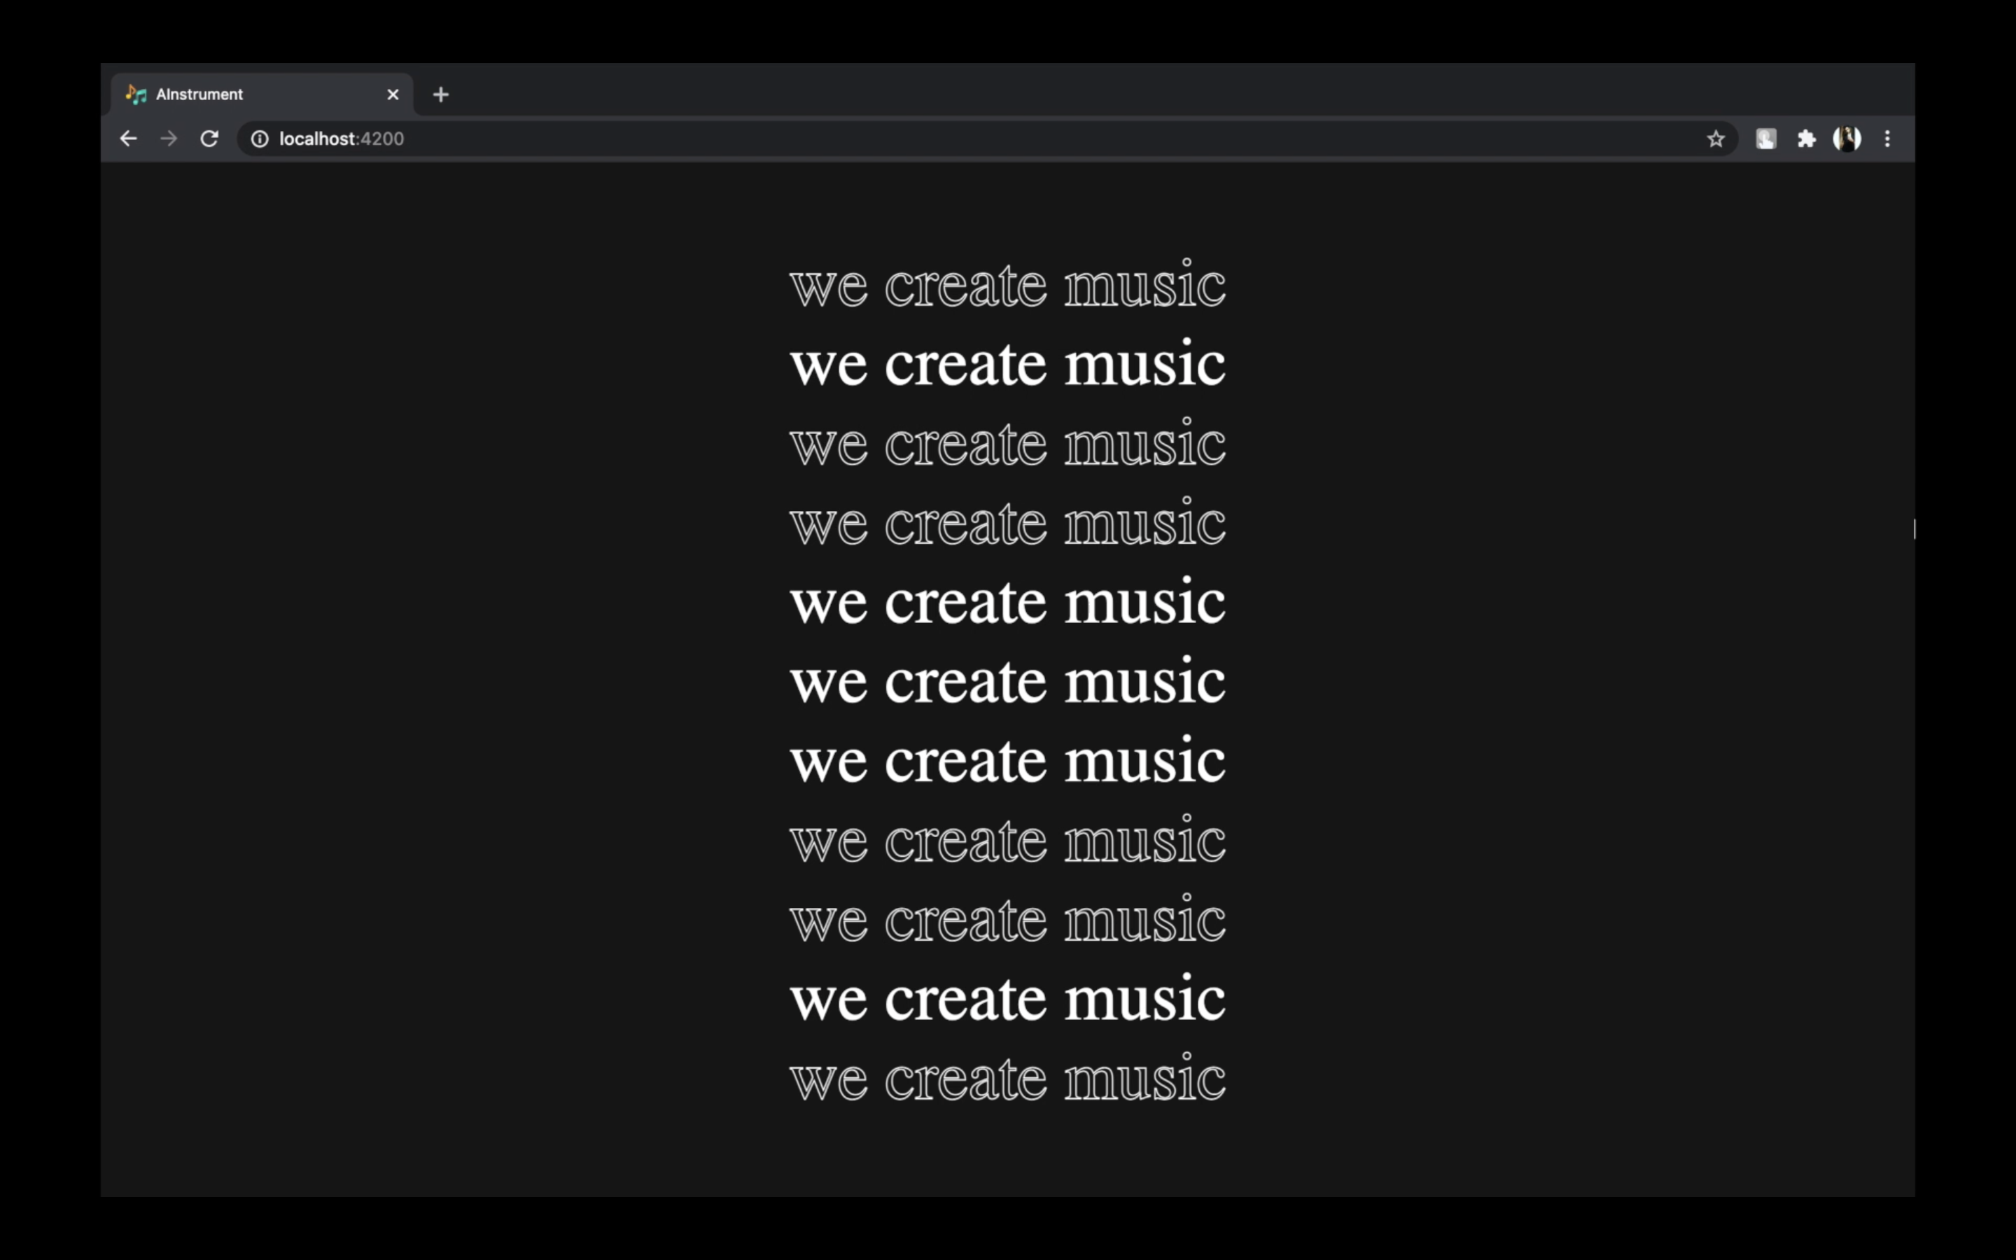Click the topmost outlined "we create music" line
The image size is (2016, 1260).
click(x=1007, y=286)
